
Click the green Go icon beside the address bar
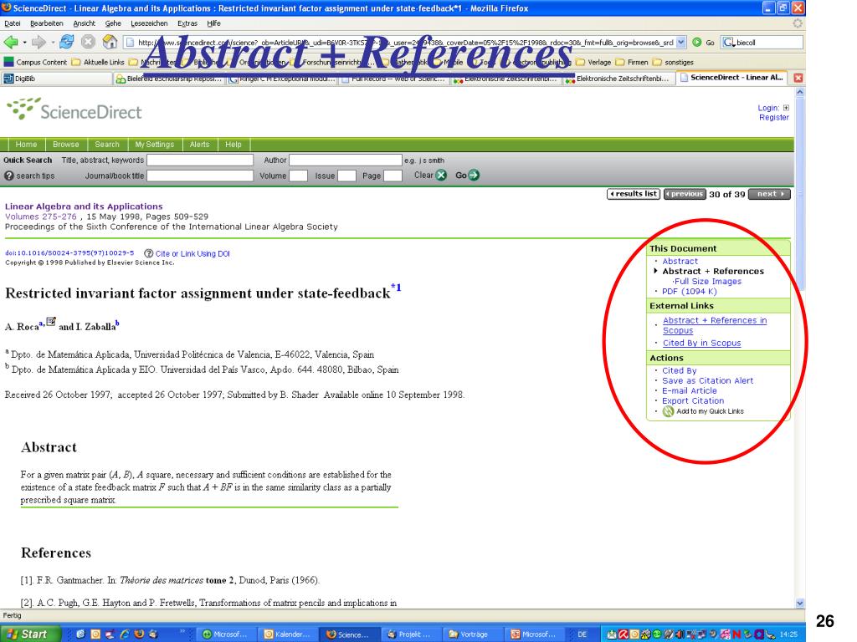click(697, 42)
